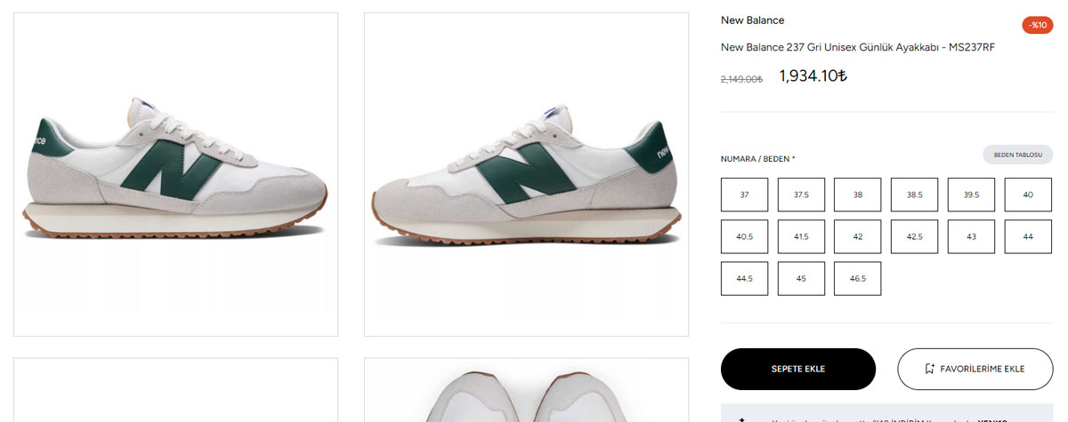The image size is (1068, 422).
Task: Click the Sepete Ekle button
Action: point(798,369)
